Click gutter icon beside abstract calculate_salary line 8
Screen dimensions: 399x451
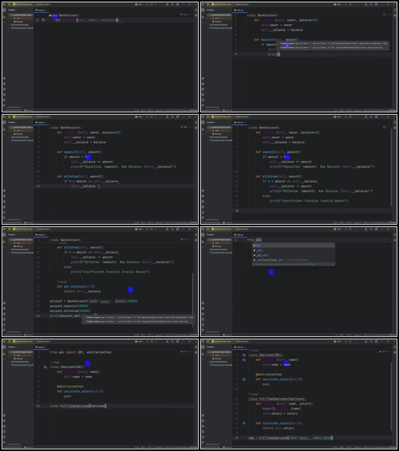coord(244,379)
